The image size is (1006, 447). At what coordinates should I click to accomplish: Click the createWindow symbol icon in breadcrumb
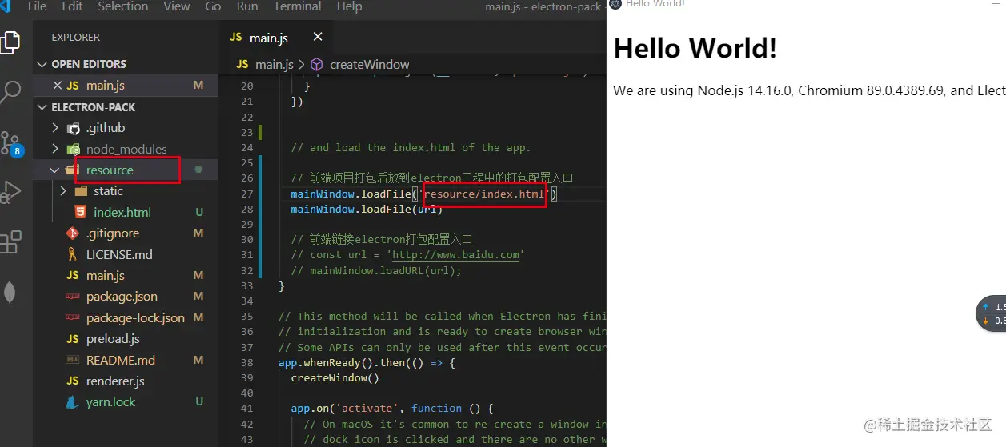316,64
